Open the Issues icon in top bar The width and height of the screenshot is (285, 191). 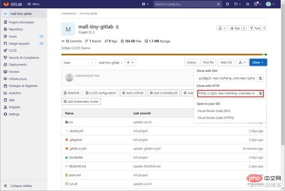(227, 4)
